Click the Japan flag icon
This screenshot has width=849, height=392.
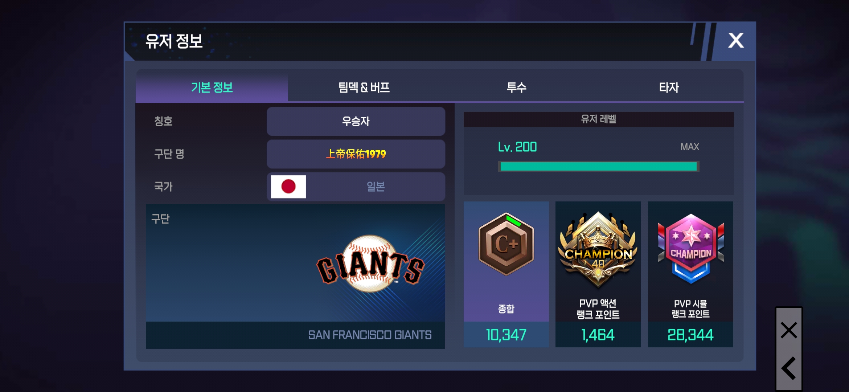tap(288, 187)
